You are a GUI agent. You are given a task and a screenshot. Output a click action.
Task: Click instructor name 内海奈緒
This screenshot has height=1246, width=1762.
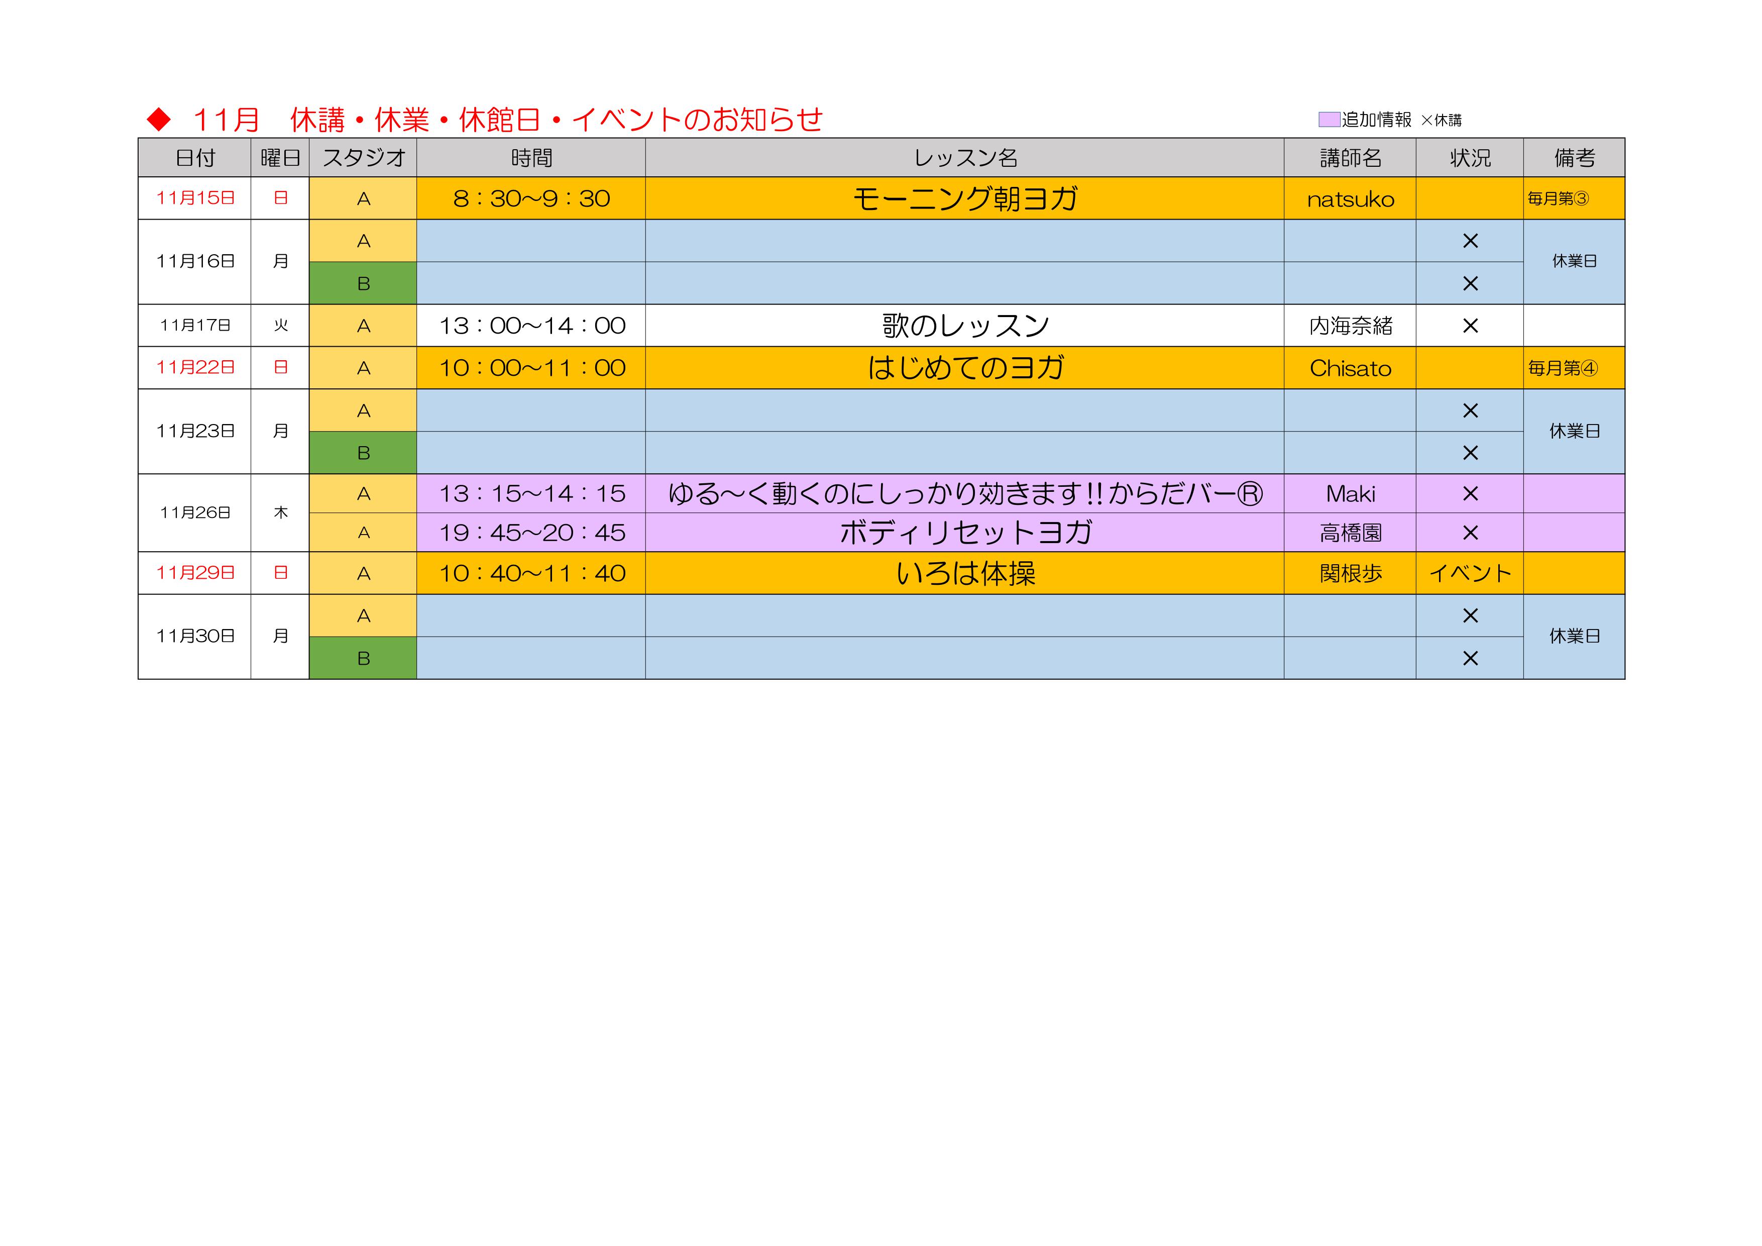(x=1350, y=326)
